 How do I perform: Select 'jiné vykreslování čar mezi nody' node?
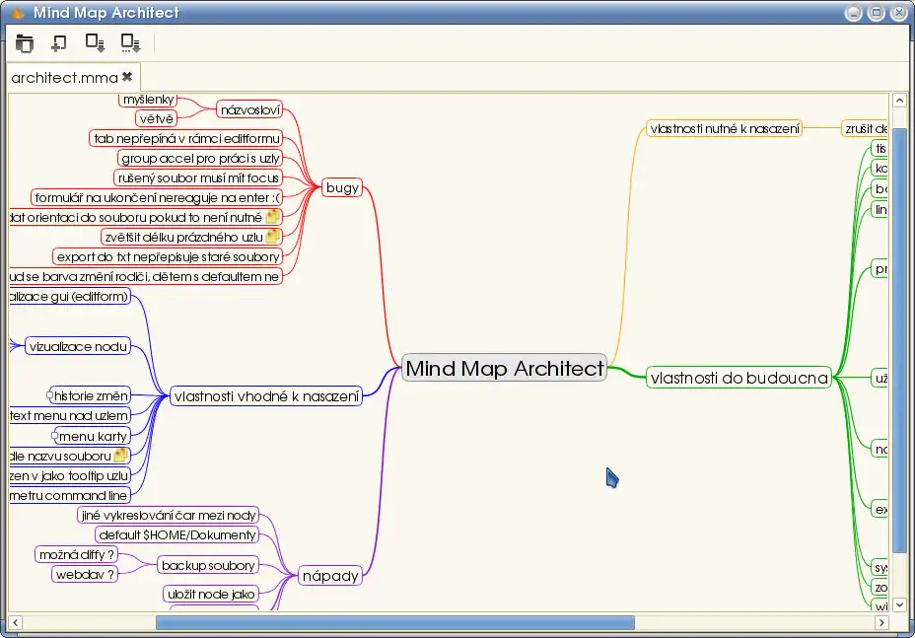[x=168, y=515]
